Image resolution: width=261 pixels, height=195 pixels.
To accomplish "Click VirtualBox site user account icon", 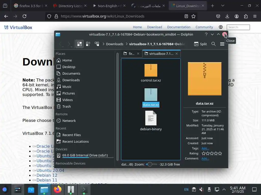I will tap(221, 27).
